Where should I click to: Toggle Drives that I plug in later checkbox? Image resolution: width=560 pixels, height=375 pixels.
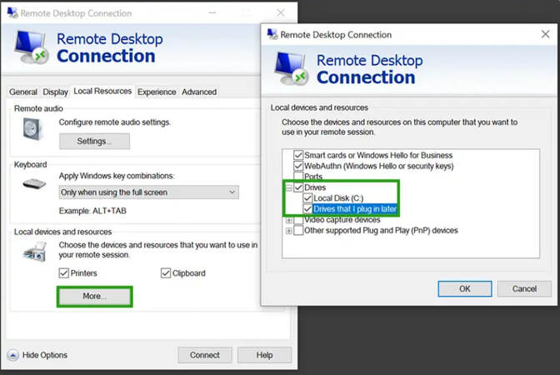click(x=307, y=208)
